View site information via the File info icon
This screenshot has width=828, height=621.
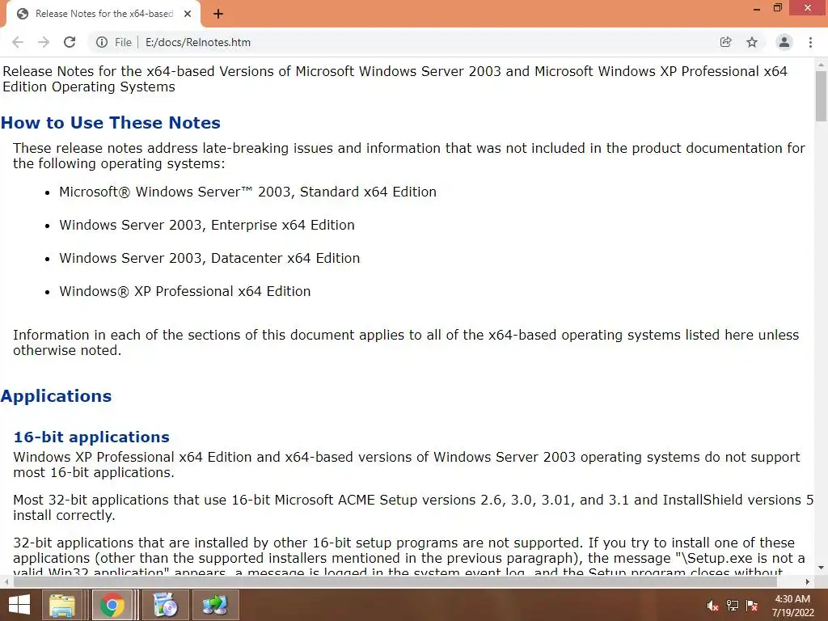[102, 42]
